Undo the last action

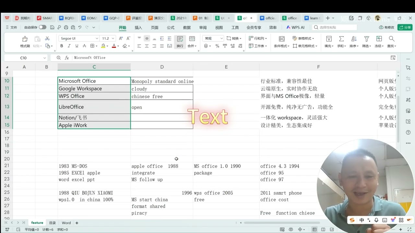tap(80, 28)
